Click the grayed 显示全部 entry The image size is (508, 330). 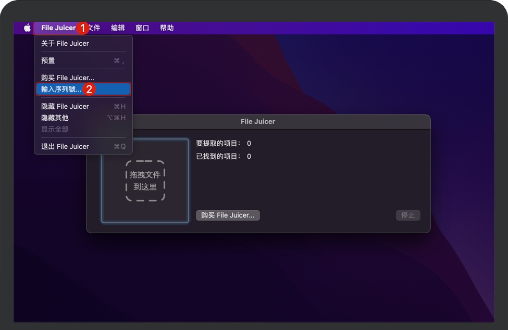pos(83,129)
